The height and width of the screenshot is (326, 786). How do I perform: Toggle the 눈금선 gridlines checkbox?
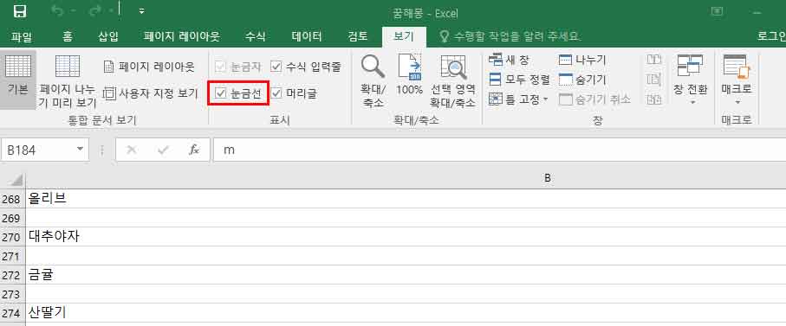pyautogui.click(x=238, y=93)
